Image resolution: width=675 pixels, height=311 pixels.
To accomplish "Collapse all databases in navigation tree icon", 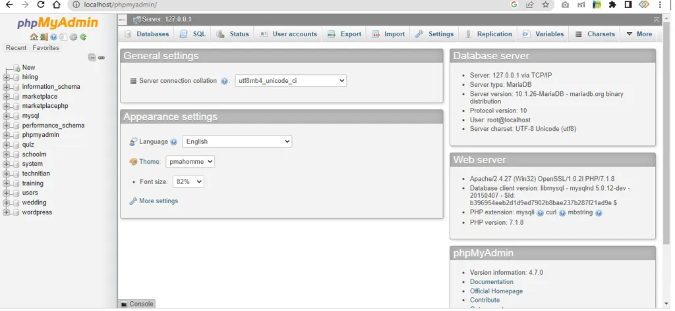I will click(92, 58).
